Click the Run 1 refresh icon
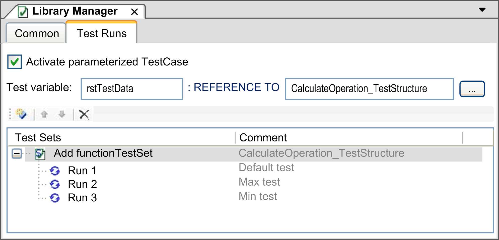 tap(55, 171)
